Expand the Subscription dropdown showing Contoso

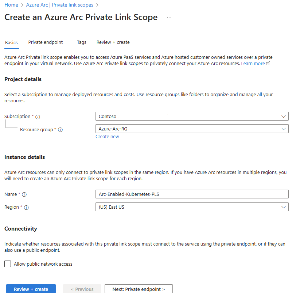[192, 116]
